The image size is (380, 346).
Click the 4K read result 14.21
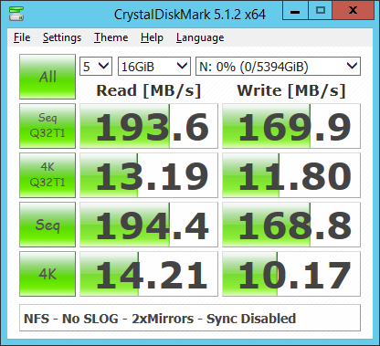(149, 274)
